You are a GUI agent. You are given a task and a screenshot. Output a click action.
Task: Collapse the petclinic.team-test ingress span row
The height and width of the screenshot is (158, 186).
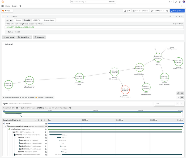tap(8, 129)
